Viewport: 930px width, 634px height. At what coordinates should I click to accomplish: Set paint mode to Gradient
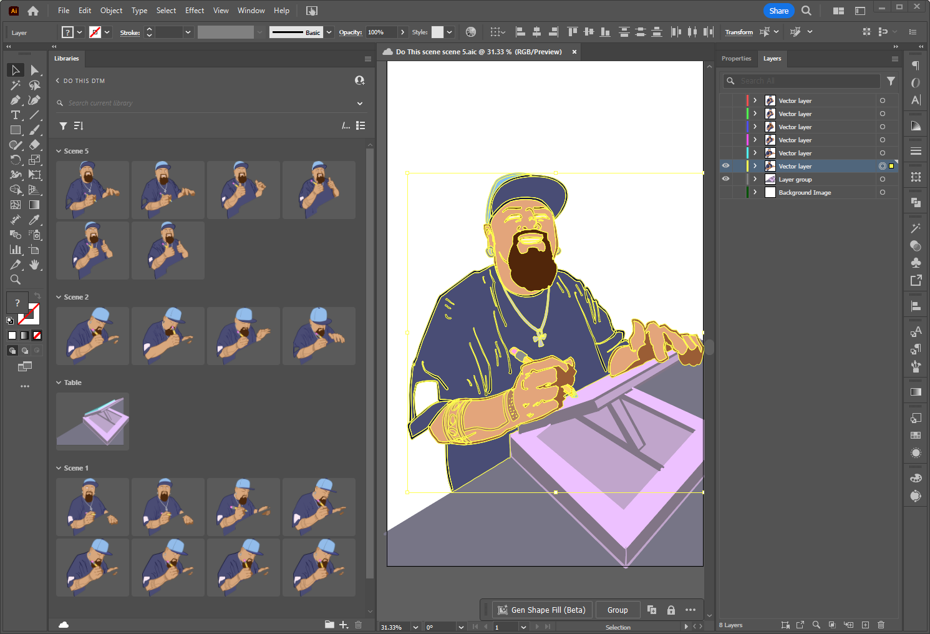tap(24, 335)
